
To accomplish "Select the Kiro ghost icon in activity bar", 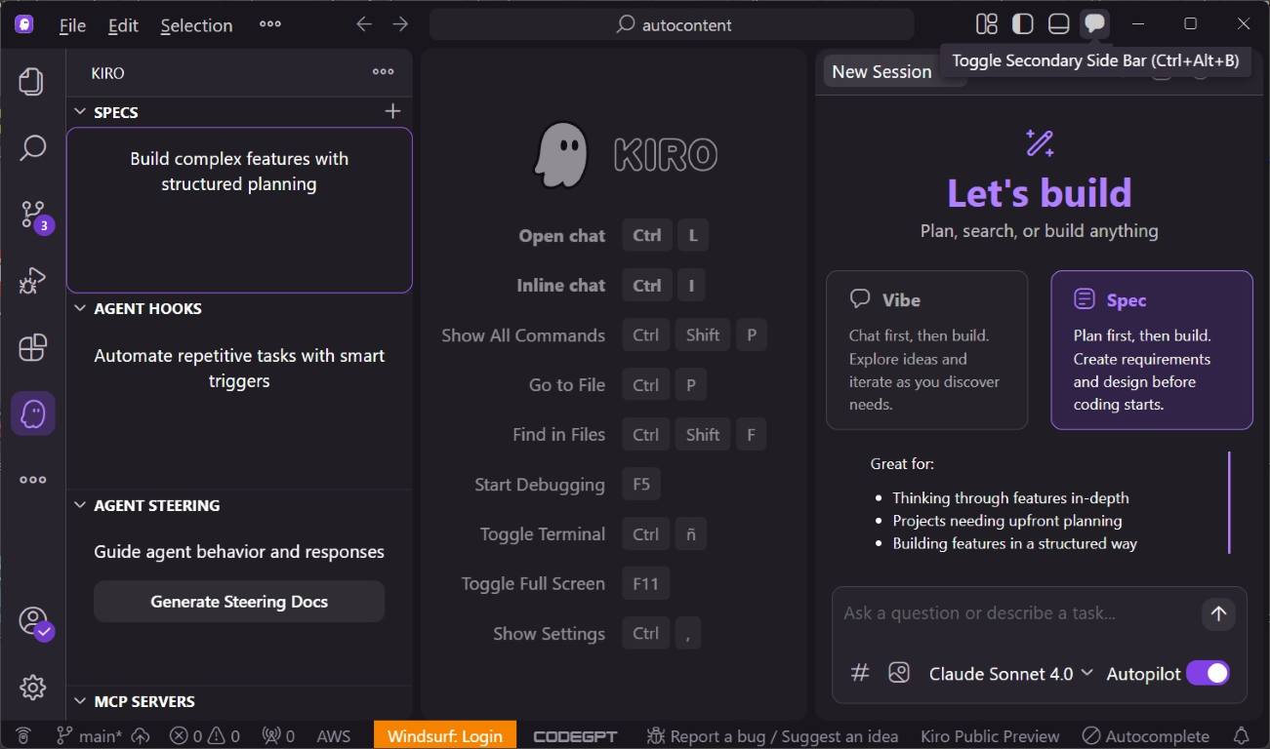I will pyautogui.click(x=32, y=414).
